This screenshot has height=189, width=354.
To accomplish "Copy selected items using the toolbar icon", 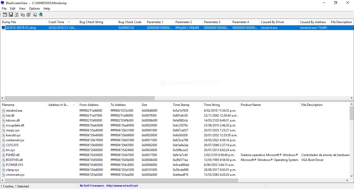I will pos(23,15).
